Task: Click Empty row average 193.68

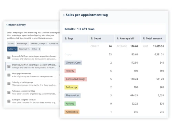Action: click(x=134, y=54)
